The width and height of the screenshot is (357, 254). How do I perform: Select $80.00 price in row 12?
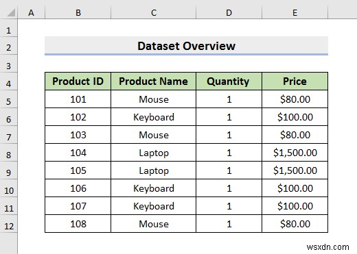pos(295,224)
